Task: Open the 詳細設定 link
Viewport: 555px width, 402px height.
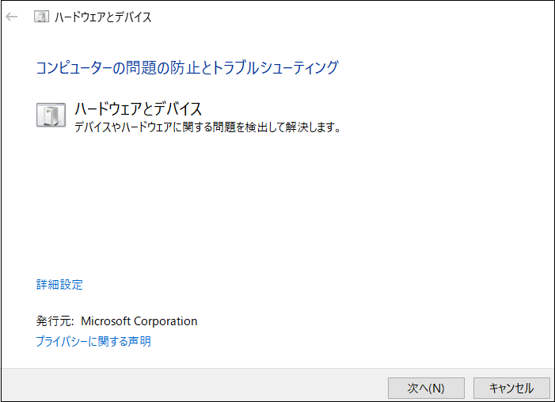Action: coord(59,285)
